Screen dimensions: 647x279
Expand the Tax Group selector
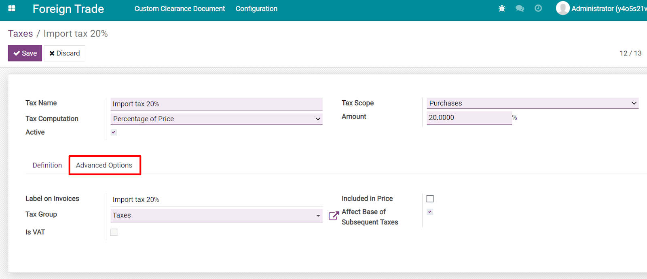coord(216,216)
